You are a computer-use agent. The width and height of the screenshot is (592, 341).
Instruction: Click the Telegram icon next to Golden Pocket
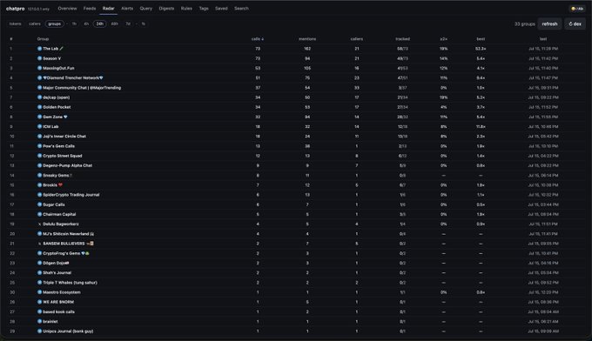tap(39, 107)
